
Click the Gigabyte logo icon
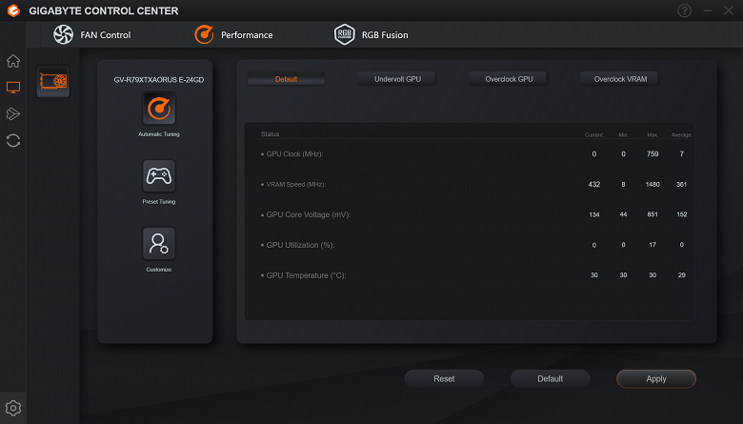pos(13,10)
